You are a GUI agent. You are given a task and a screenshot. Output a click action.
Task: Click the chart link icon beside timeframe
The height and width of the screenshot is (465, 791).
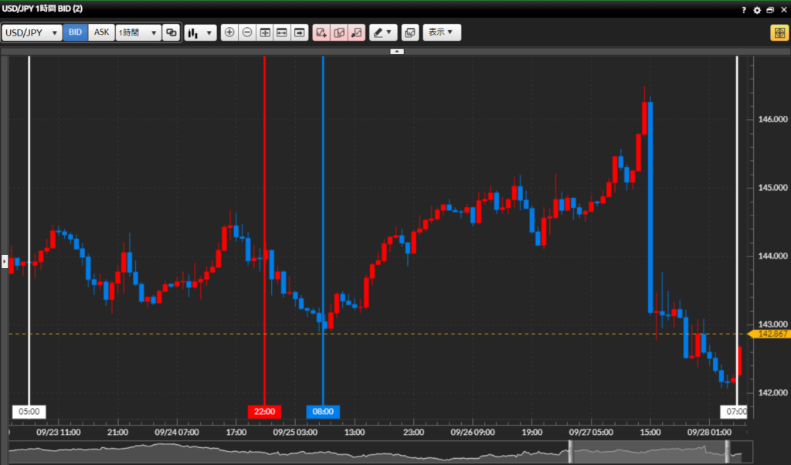click(x=171, y=32)
